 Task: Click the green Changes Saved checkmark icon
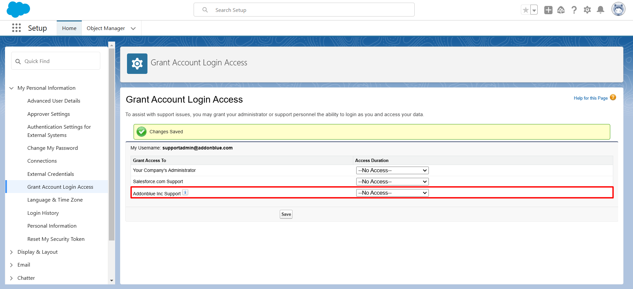(x=142, y=132)
